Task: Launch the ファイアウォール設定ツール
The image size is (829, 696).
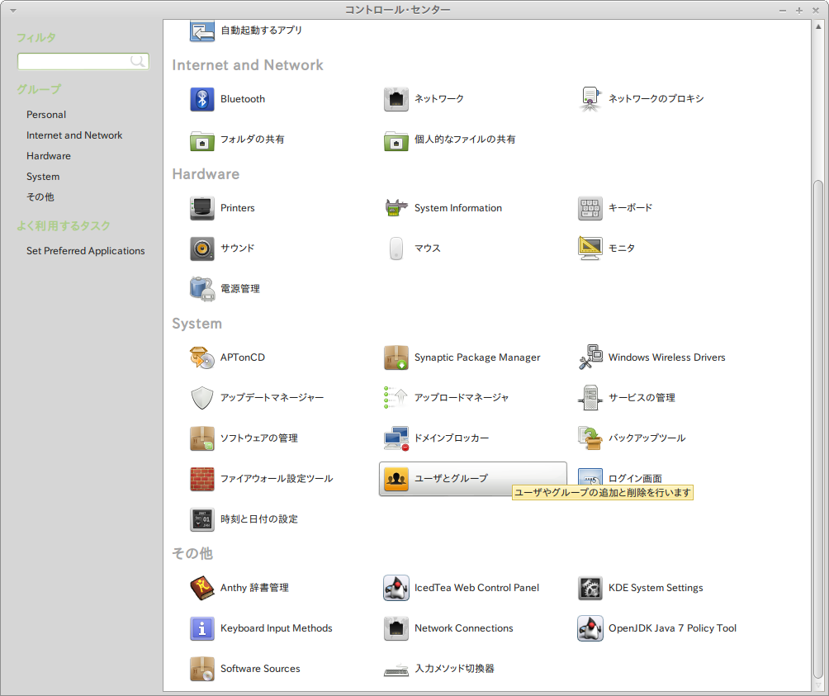Action: pyautogui.click(x=201, y=478)
